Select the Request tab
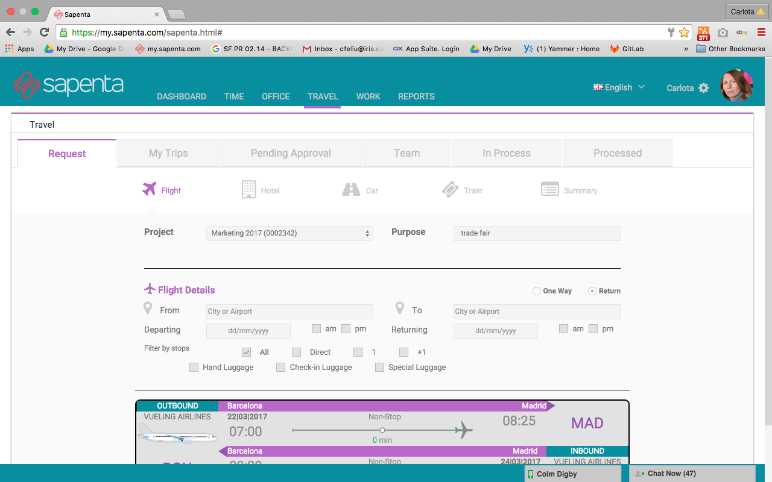772x482 pixels. (67, 154)
